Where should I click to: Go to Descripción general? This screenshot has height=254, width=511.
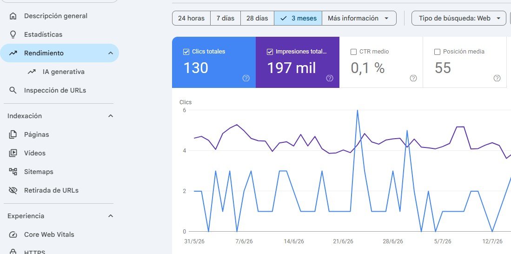(56, 16)
